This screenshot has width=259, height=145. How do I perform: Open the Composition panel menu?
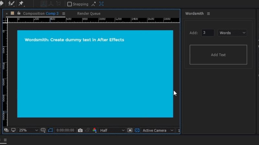pyautogui.click(x=63, y=14)
